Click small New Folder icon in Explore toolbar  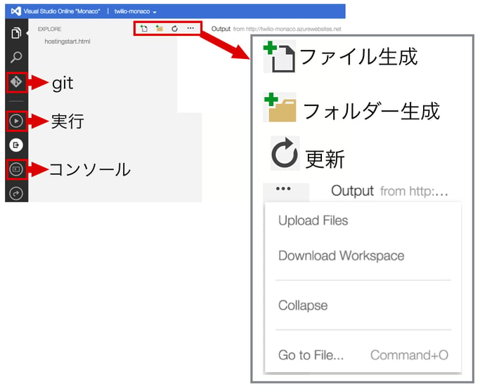click(x=160, y=29)
